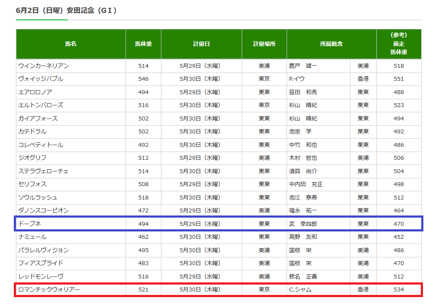Click trainer name 笹田 和秀

coord(303,92)
